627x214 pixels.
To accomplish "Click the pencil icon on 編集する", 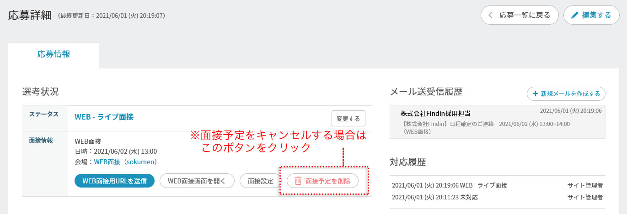I will click(574, 16).
